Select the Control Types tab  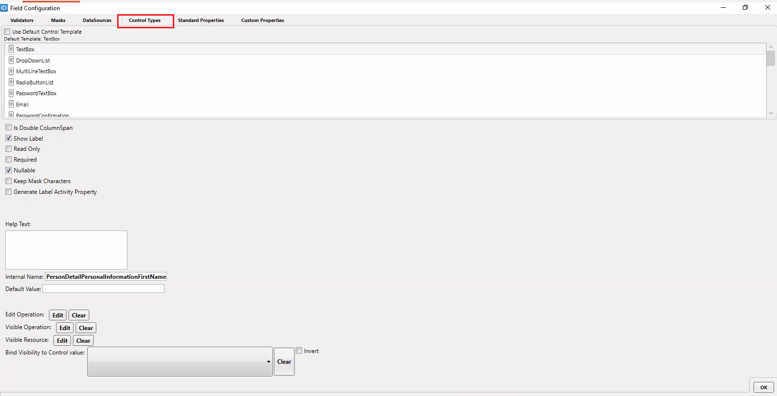(145, 21)
